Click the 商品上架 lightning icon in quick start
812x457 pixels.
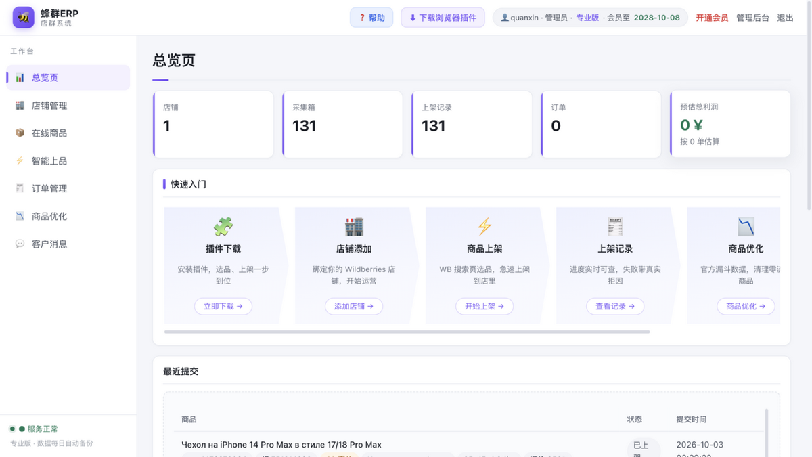484,227
